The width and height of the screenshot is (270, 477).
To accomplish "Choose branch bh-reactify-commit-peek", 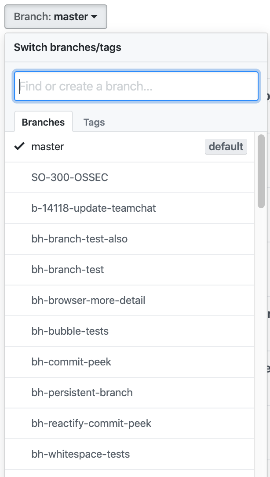I will (x=91, y=423).
